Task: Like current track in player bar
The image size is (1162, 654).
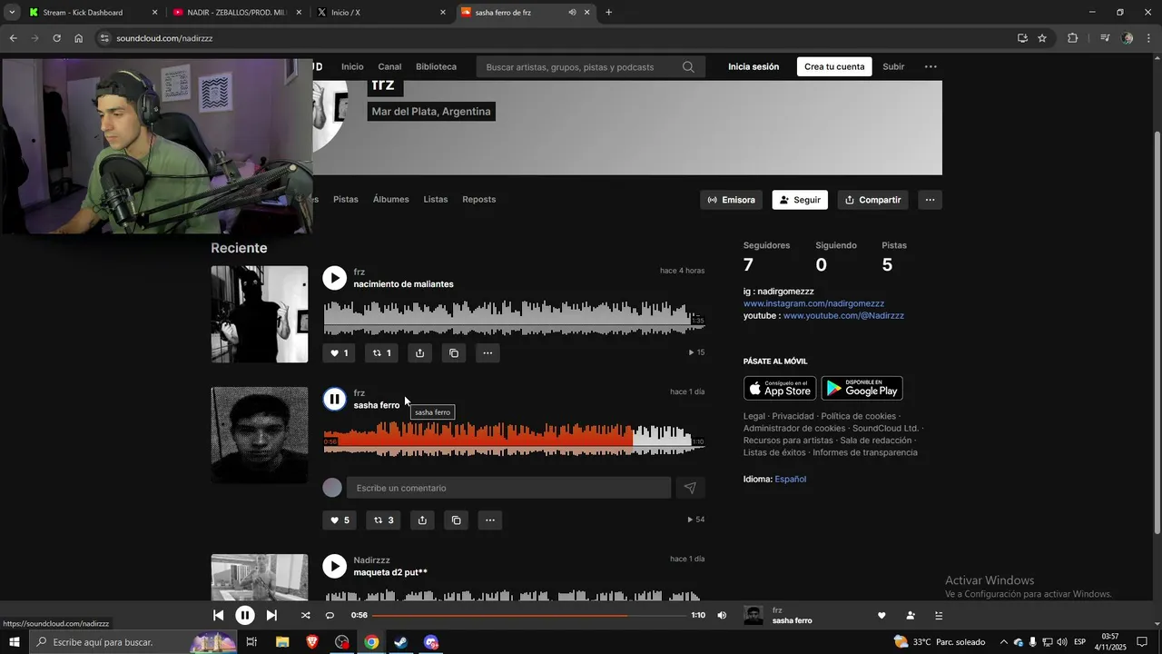Action: (881, 615)
